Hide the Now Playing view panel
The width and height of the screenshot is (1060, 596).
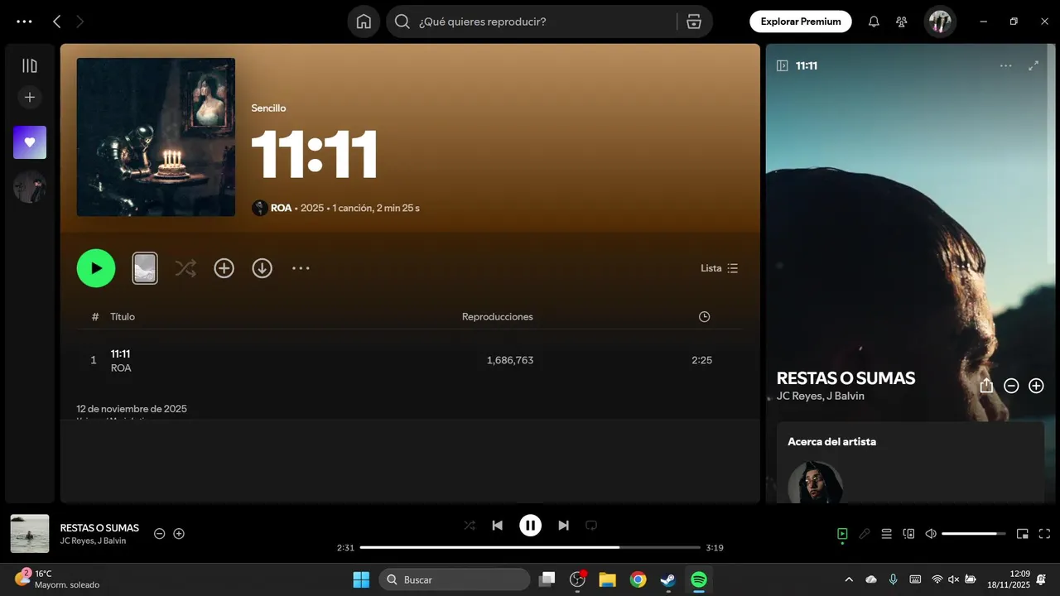pos(783,65)
